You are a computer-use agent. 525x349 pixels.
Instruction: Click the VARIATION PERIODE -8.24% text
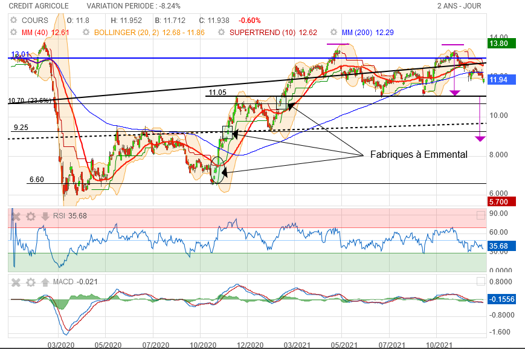coord(134,6)
